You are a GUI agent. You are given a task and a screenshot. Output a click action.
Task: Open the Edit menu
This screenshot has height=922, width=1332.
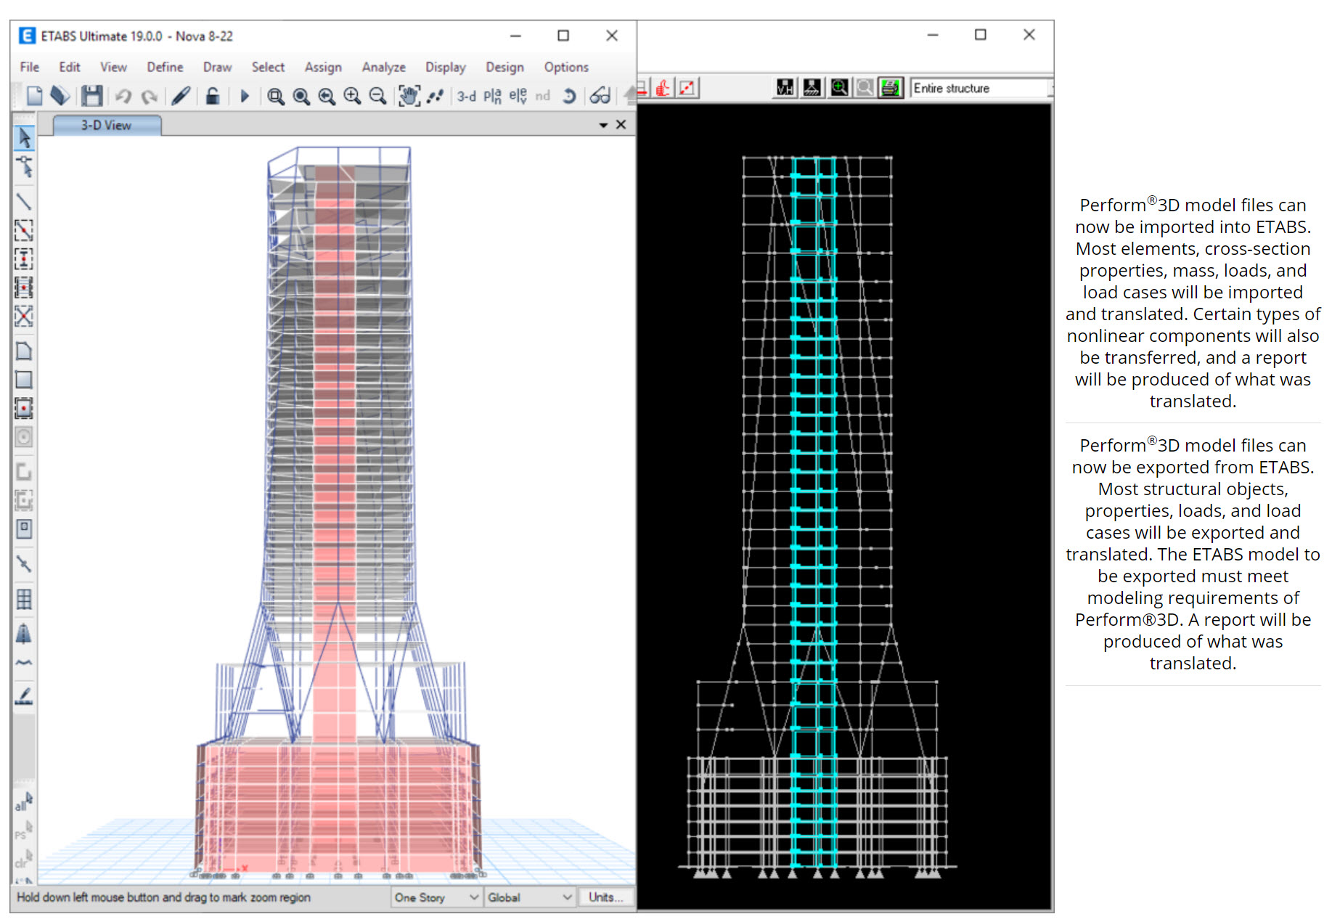pyautogui.click(x=70, y=67)
